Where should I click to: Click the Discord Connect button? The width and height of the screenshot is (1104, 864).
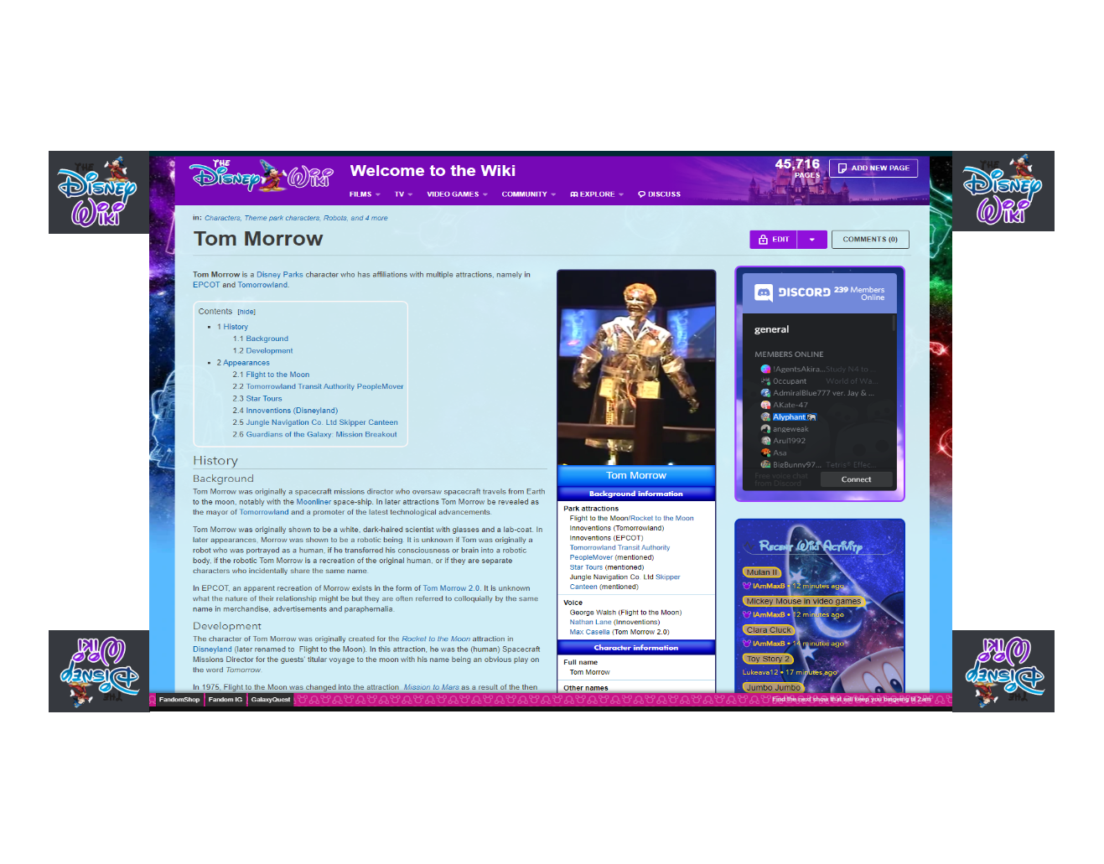[x=857, y=480]
